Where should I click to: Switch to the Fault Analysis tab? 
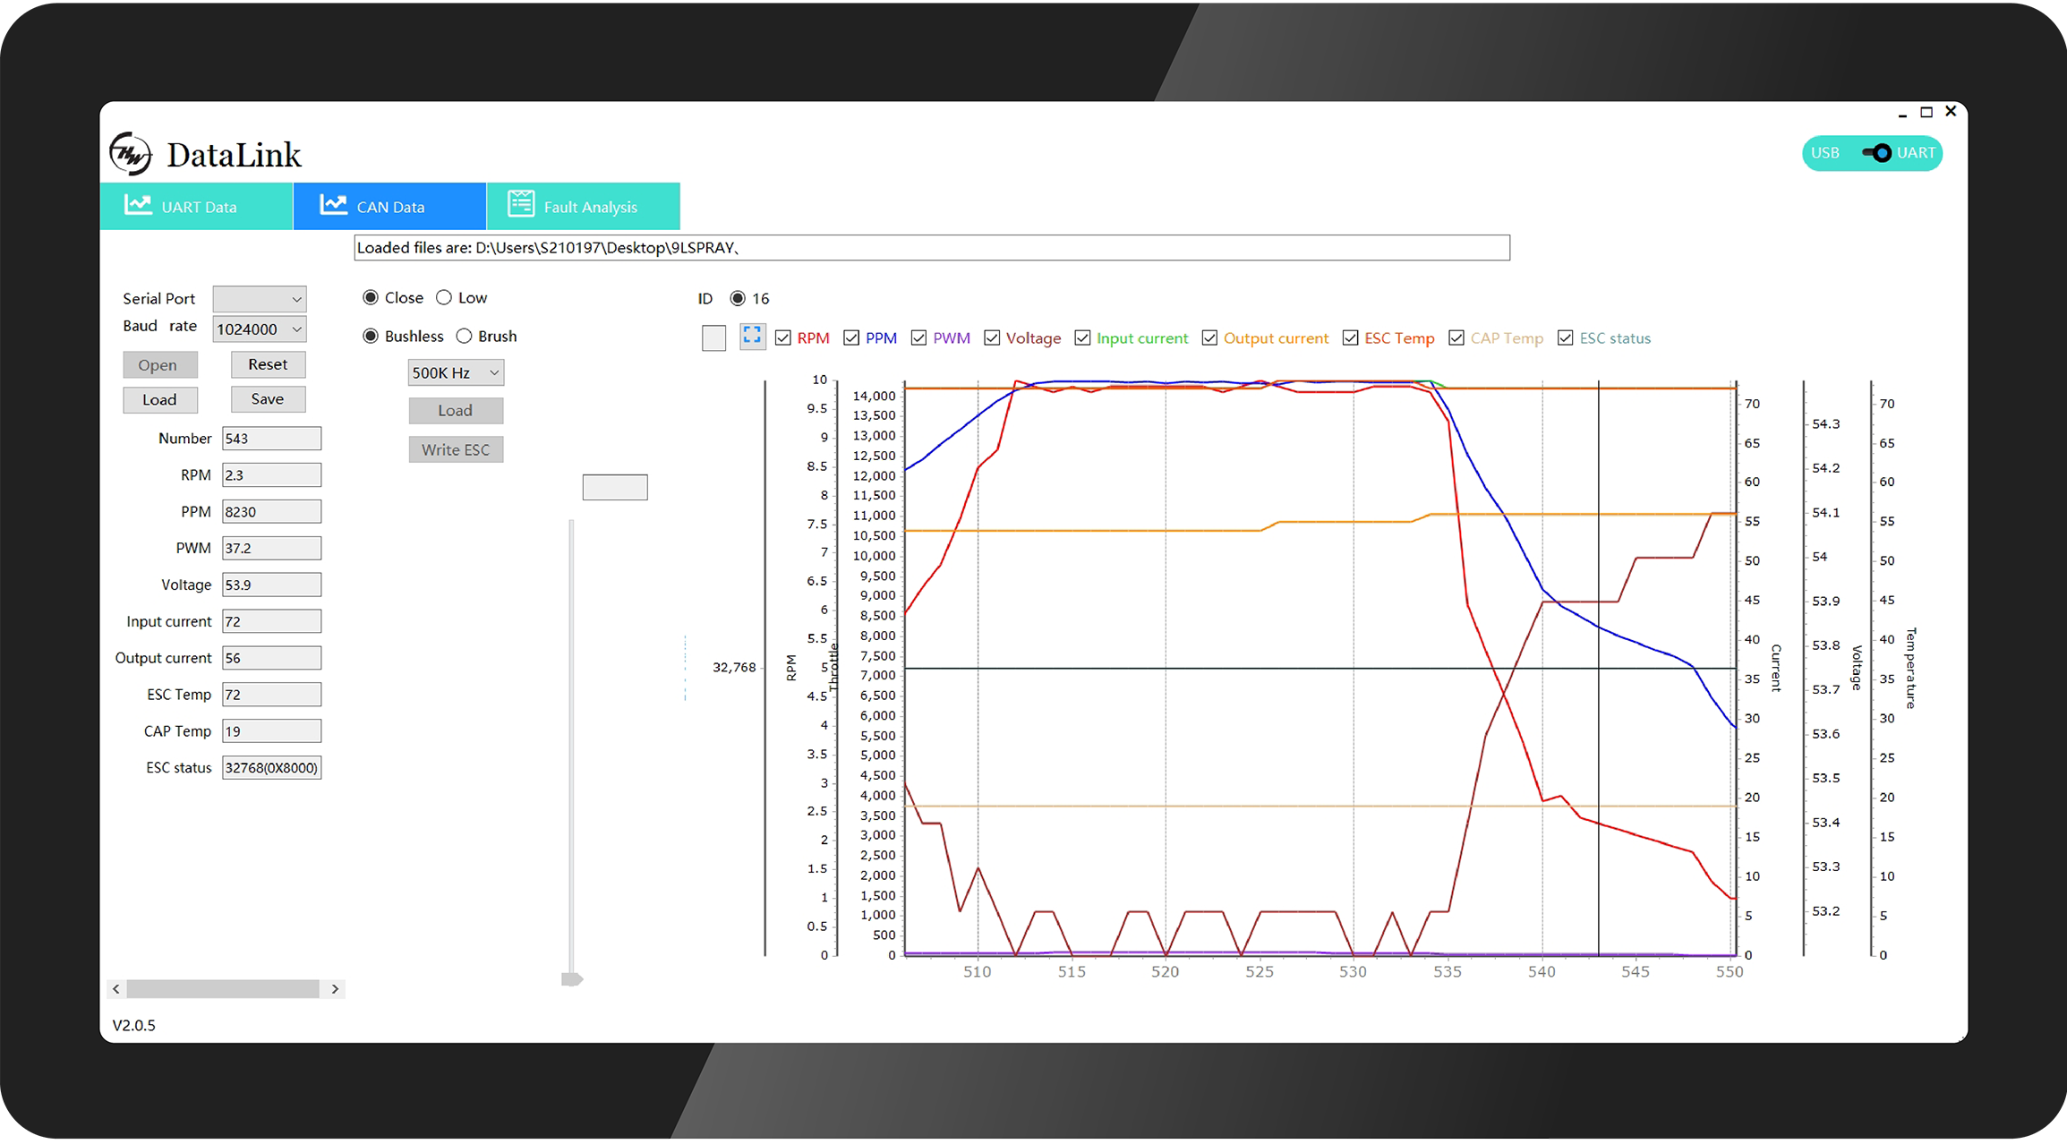pos(583,207)
